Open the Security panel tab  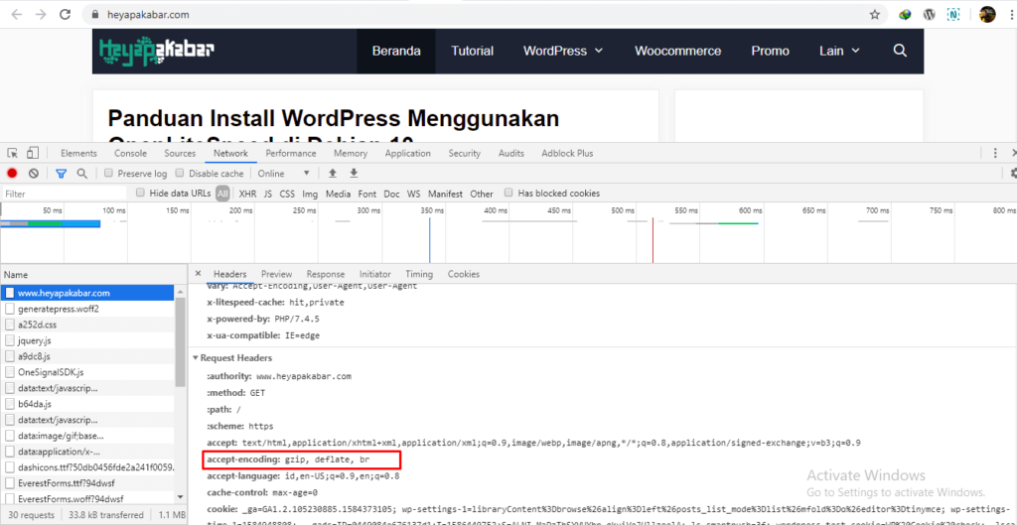tap(465, 154)
